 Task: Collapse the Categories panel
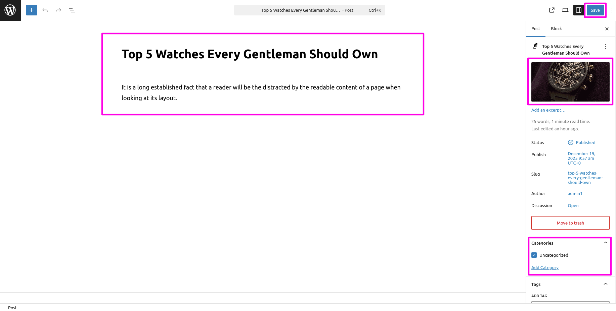(x=605, y=243)
